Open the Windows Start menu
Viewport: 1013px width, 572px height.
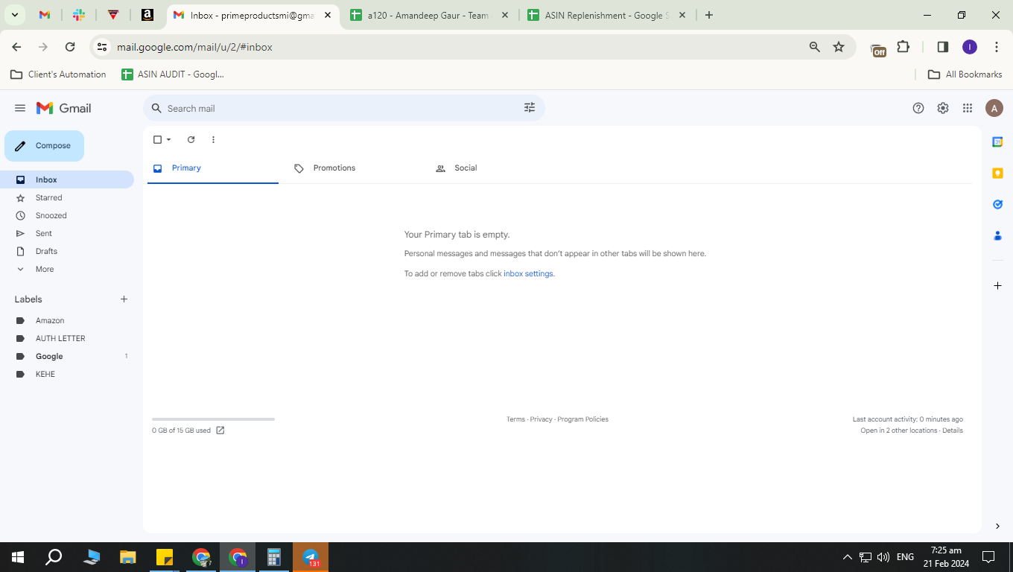coord(18,557)
